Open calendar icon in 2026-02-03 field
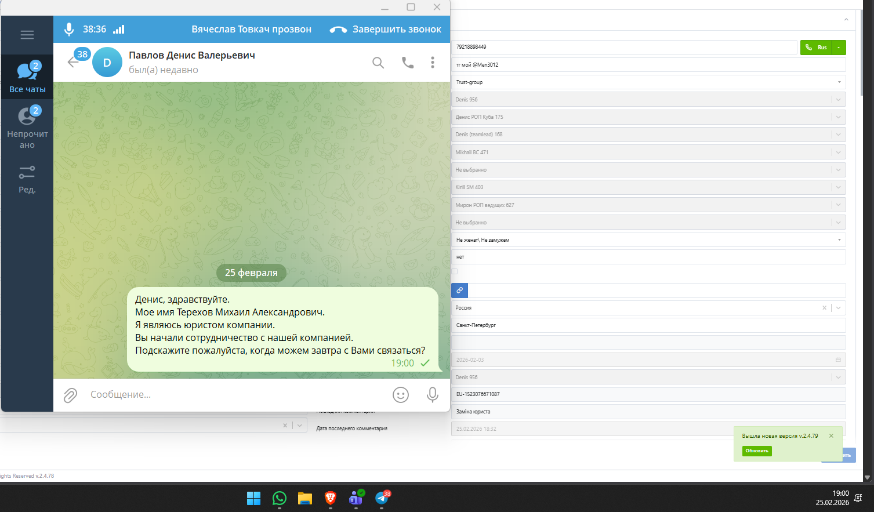Screen dimensions: 874x512 [838, 360]
